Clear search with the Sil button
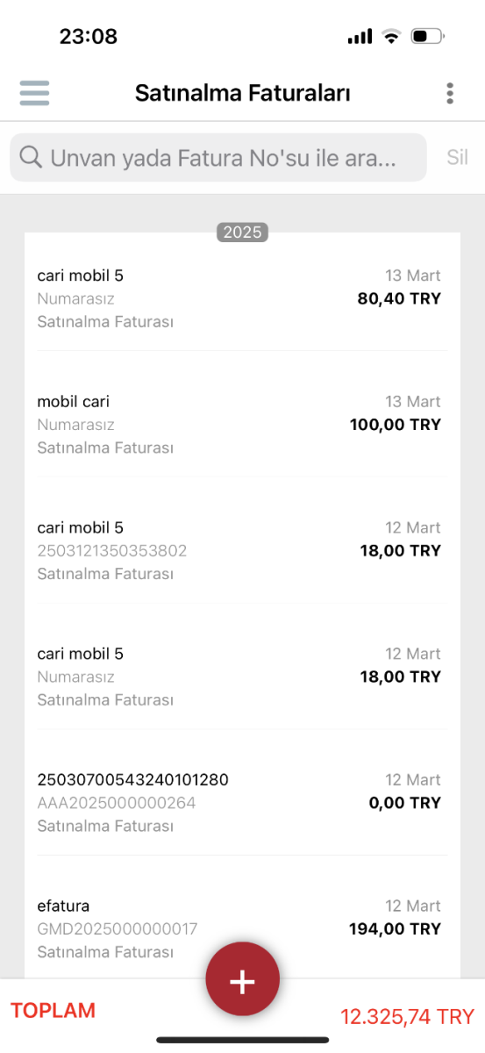The width and height of the screenshot is (485, 1053). 458,158
